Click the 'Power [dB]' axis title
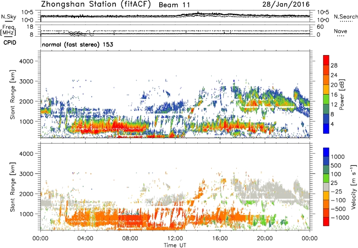Screen dimensions: 358x248 (342, 94)
